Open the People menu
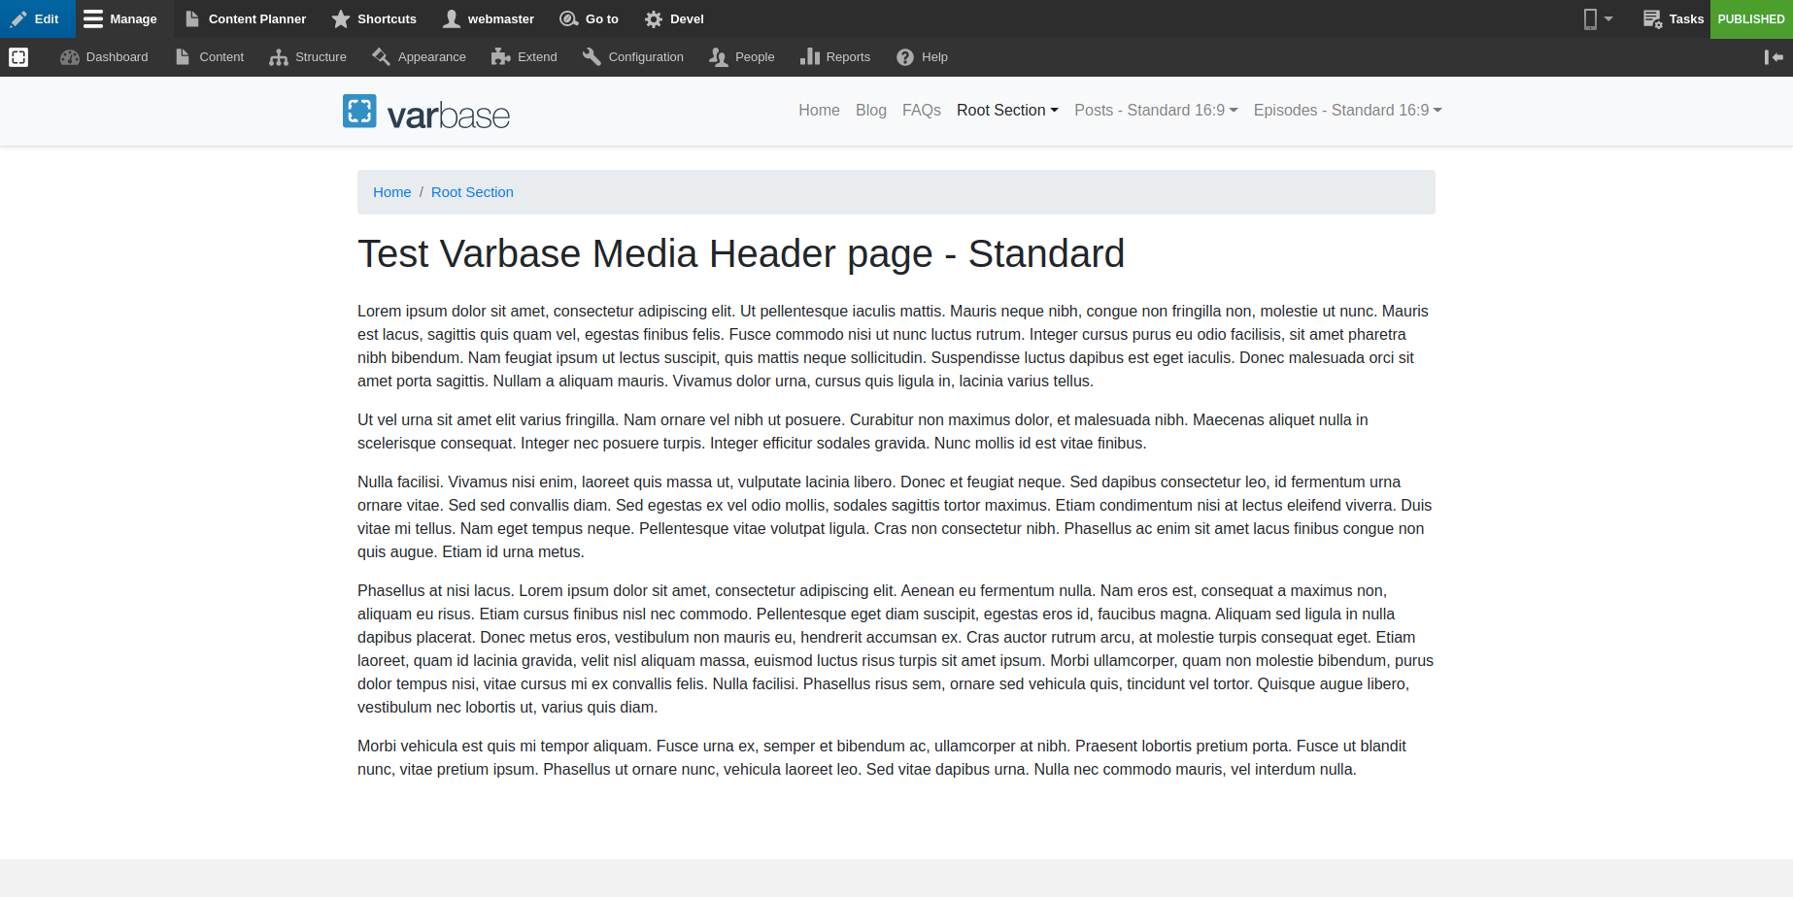 click(741, 56)
